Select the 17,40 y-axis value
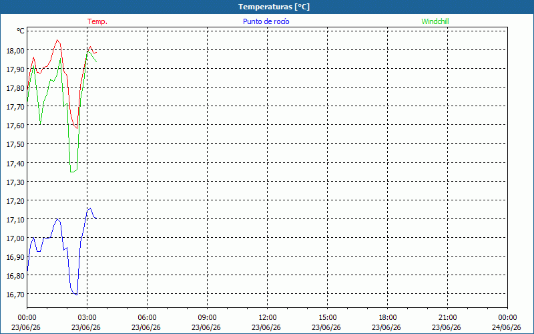 click(15, 163)
